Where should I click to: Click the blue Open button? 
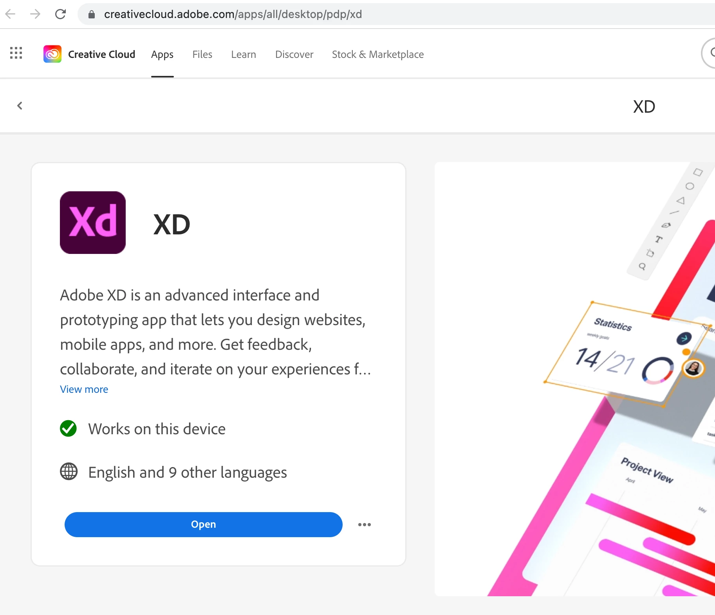(x=204, y=525)
